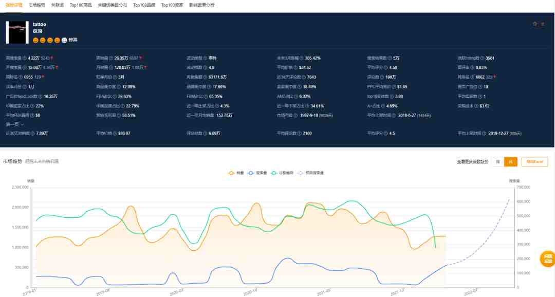
Task: Expand the 第一页 dropdown
Action: tap(15, 124)
